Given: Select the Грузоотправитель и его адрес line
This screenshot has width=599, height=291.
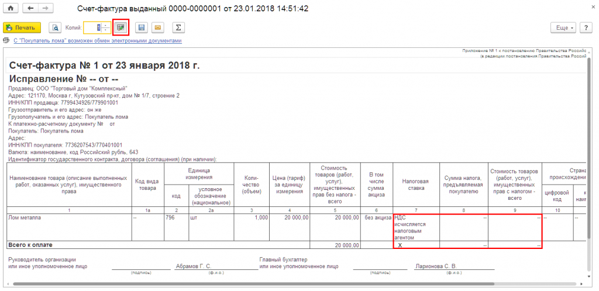Looking at the screenshot, I should click(x=54, y=110).
